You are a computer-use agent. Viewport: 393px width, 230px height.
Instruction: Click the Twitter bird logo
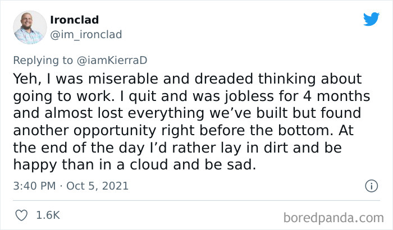coord(371,20)
